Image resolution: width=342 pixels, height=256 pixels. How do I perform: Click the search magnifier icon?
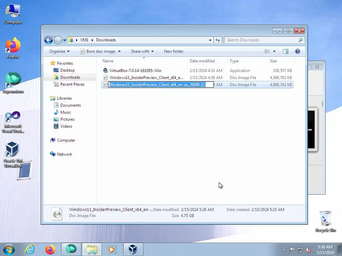[x=301, y=40]
